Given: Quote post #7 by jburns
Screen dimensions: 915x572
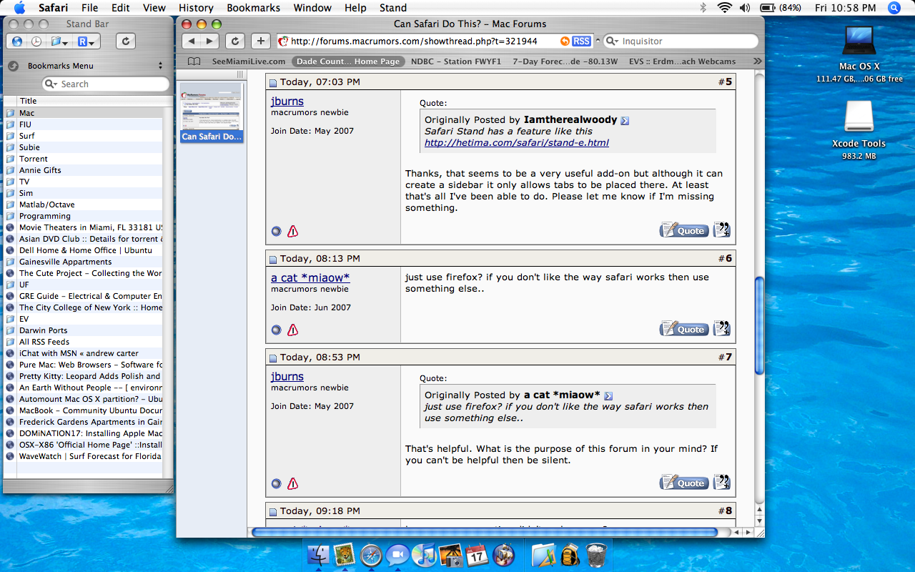Looking at the screenshot, I should (684, 483).
